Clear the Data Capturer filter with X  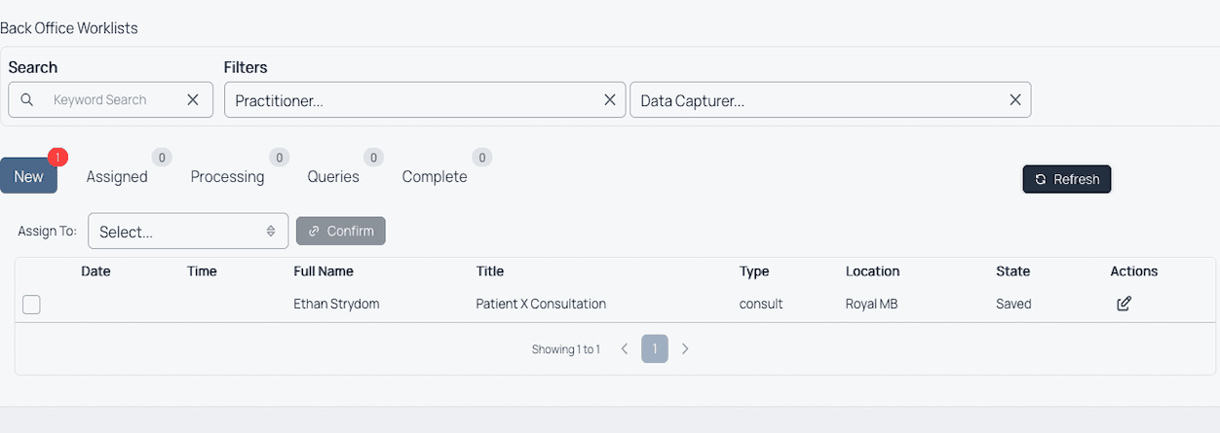tap(1015, 100)
